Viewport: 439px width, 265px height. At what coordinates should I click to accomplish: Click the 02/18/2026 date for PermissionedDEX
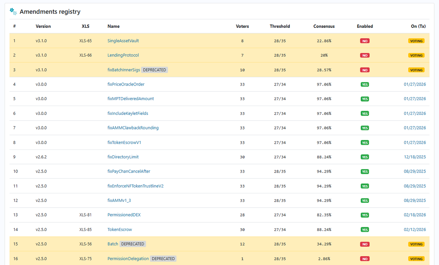point(415,215)
